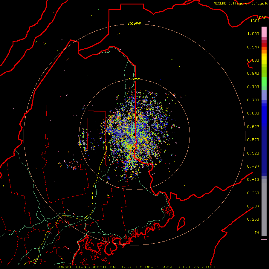Click the 0.573 color scale value
Screen dimensions: 269x269
[253, 140]
